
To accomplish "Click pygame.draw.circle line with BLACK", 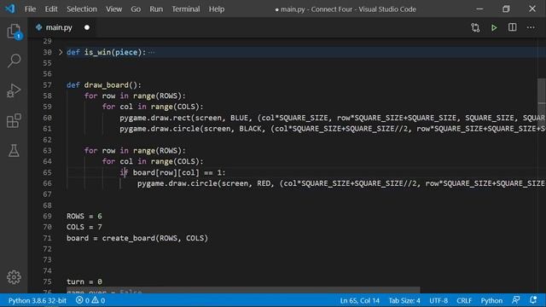I will [332, 129].
